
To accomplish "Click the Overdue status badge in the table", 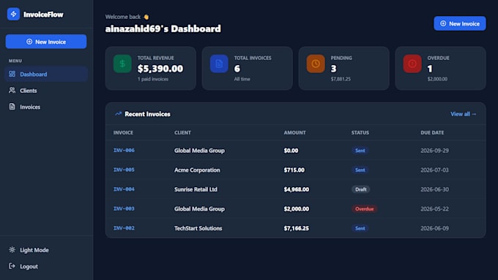I will tap(364, 209).
